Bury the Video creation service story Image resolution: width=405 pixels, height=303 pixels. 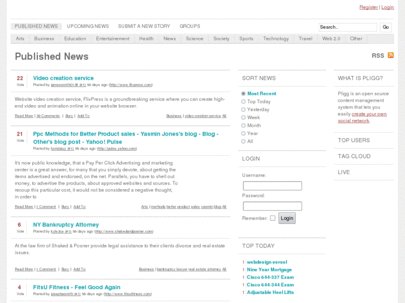pyautogui.click(x=69, y=116)
